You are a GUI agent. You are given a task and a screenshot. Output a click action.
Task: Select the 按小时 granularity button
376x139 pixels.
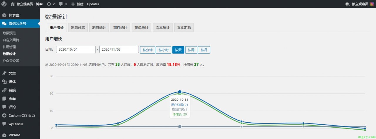[164, 50]
